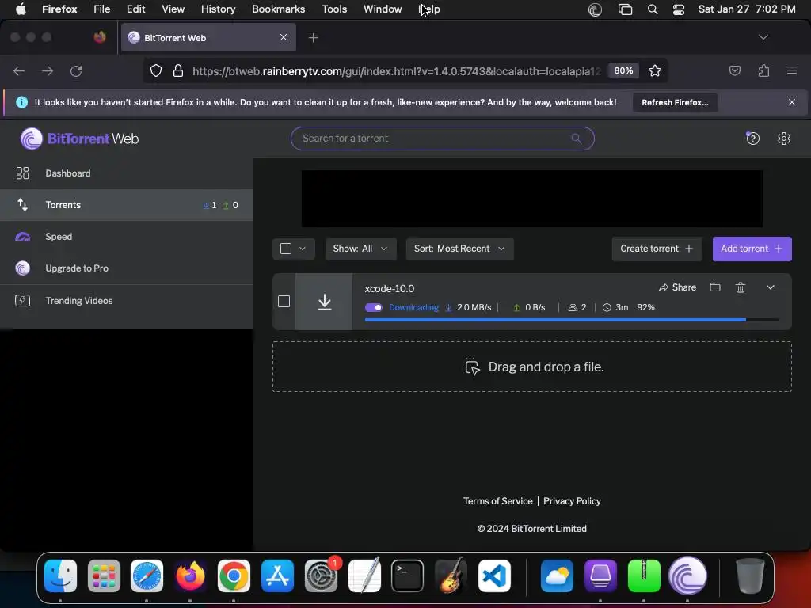Screen dimensions: 811x608
Task: Open the View menu
Action: point(173,9)
